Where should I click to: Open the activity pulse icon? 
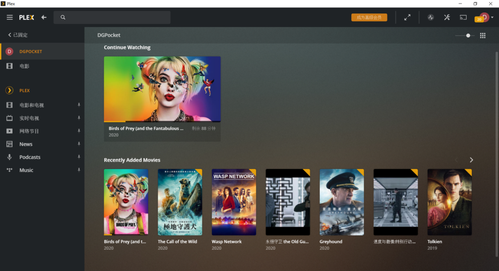click(431, 17)
